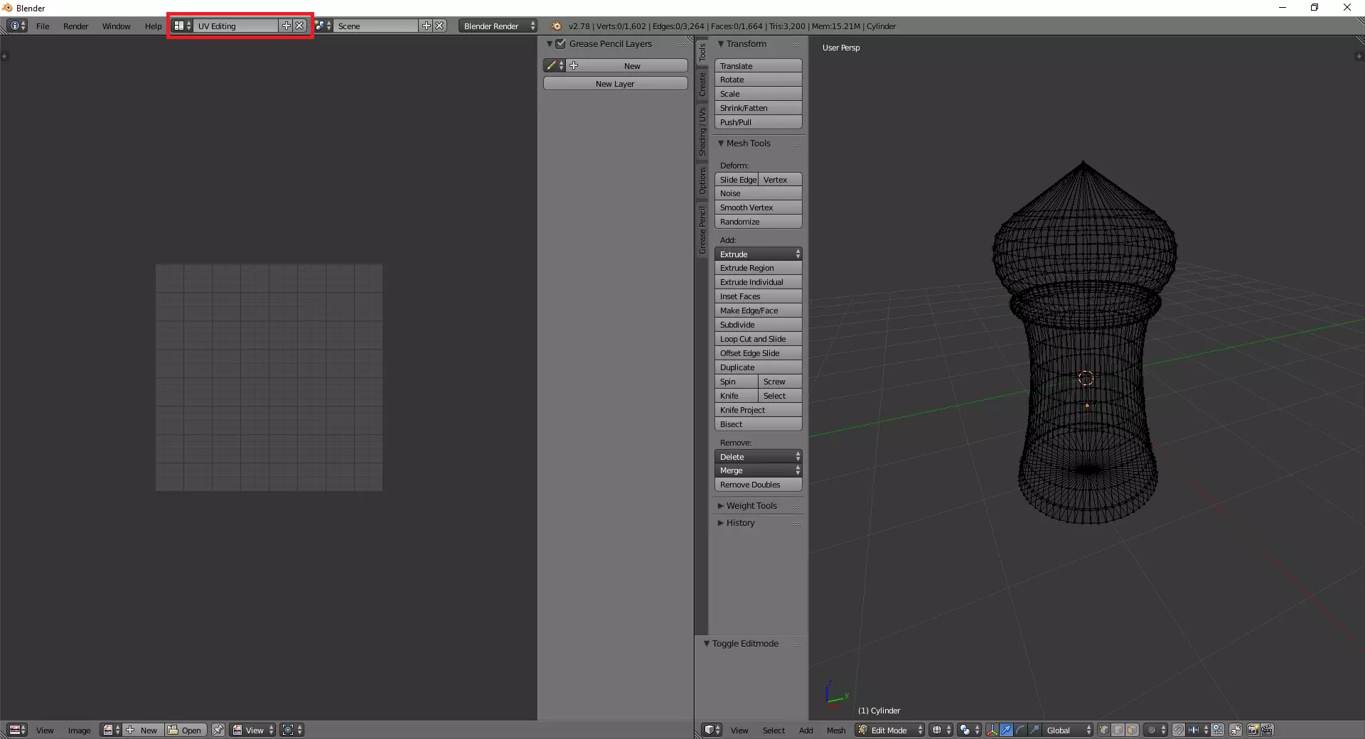Expand the History panel
This screenshot has height=739, width=1365.
(740, 523)
